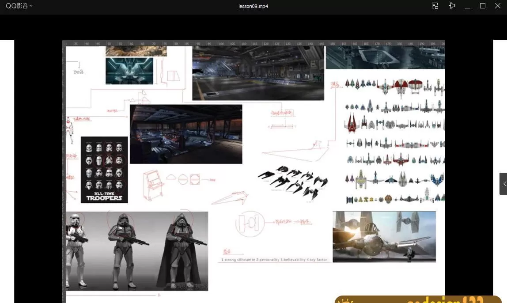Switch to mini player mode
Screen dimensions: 507x303
coord(435,6)
